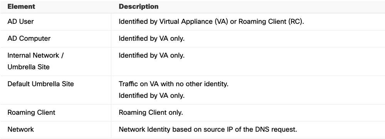Click the Element column header
The height and width of the screenshot is (139, 385).
click(21, 7)
